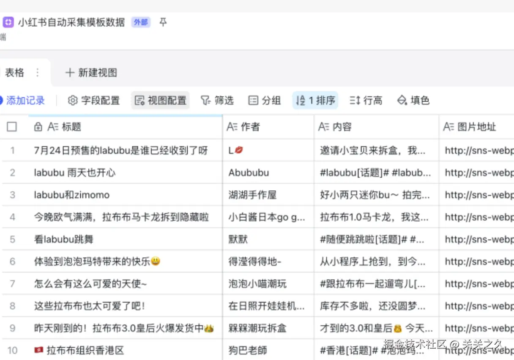This screenshot has width=514, height=360.
Task: Click author cell 默默
Action: coord(268,239)
